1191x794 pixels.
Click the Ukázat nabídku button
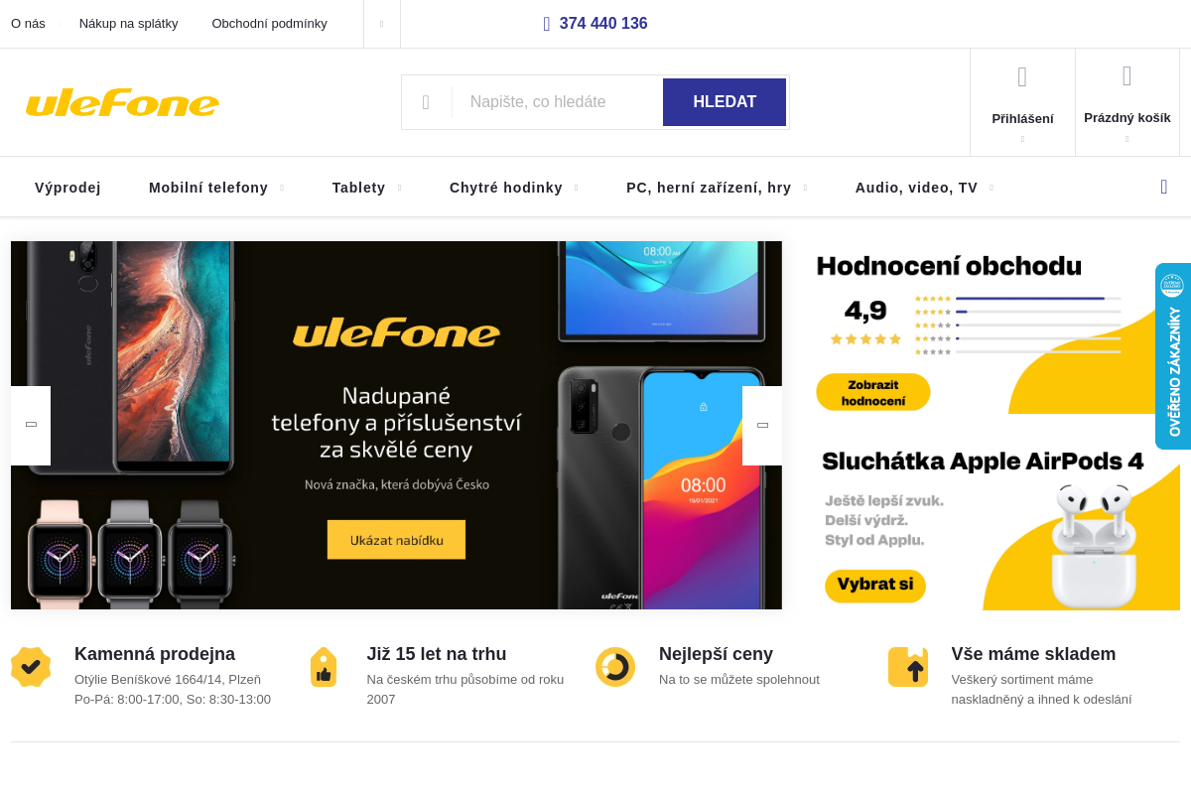(x=396, y=539)
